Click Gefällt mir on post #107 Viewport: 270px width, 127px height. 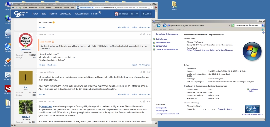pyautogui.click(x=124, y=94)
